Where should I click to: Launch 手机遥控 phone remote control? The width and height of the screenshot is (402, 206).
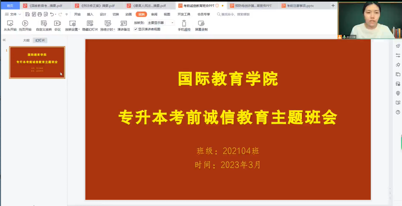[184, 24]
